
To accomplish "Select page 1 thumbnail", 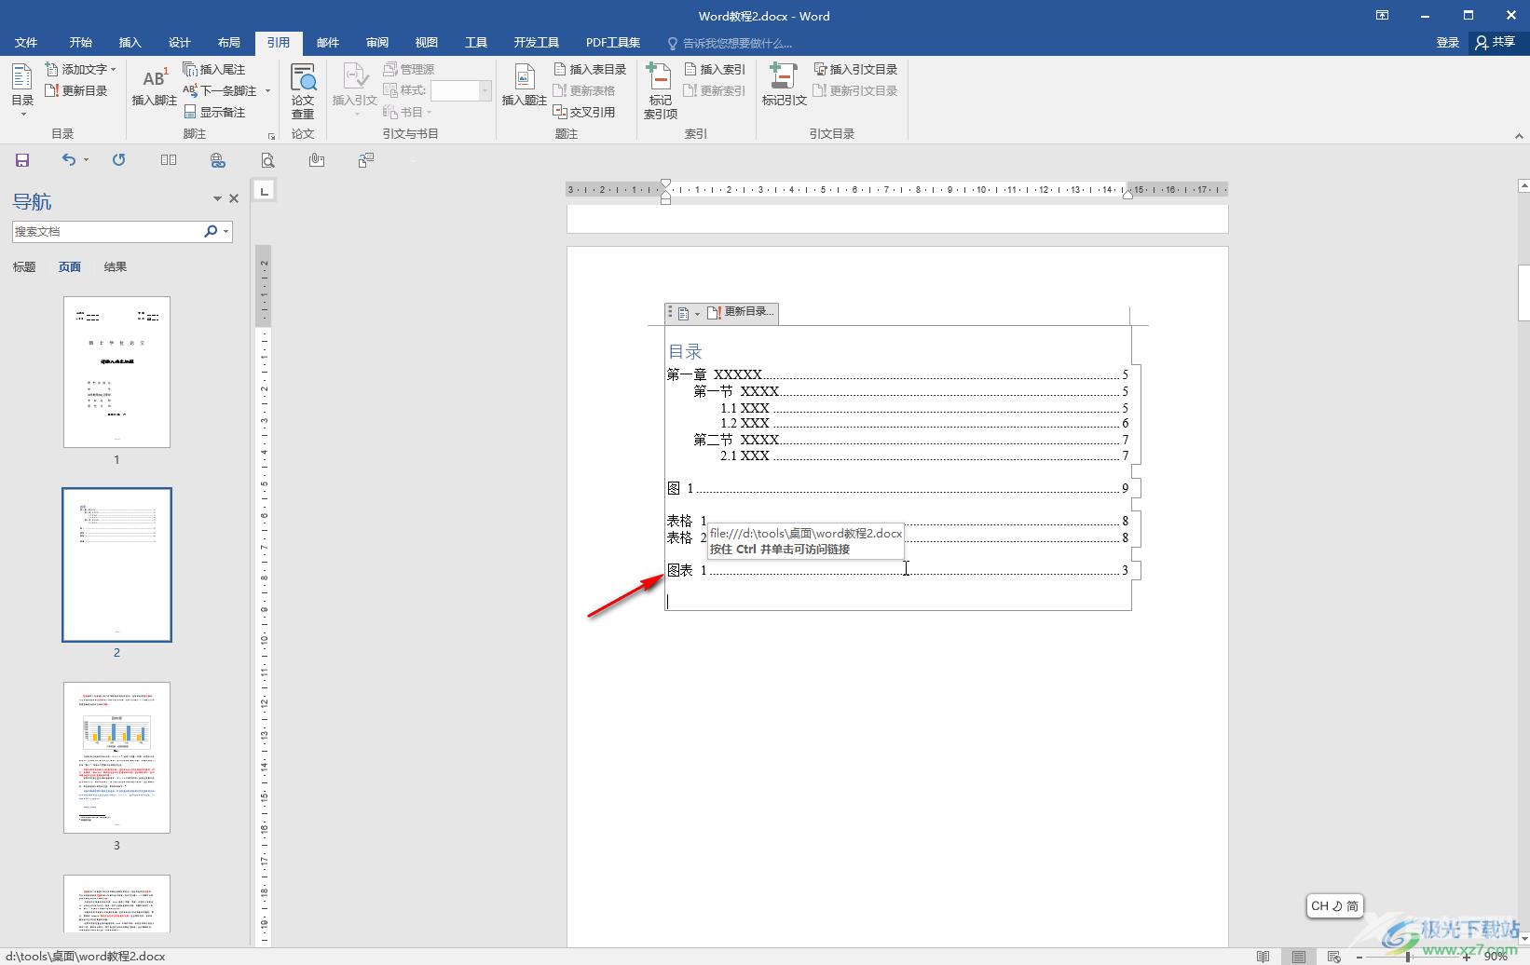I will 116,372.
